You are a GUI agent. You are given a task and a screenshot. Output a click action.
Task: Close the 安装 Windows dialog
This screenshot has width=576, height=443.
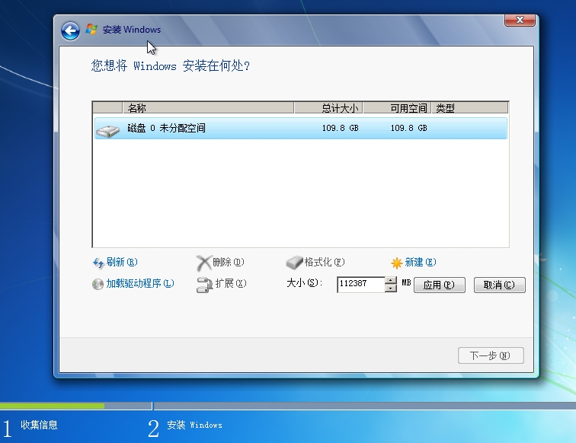520,20
